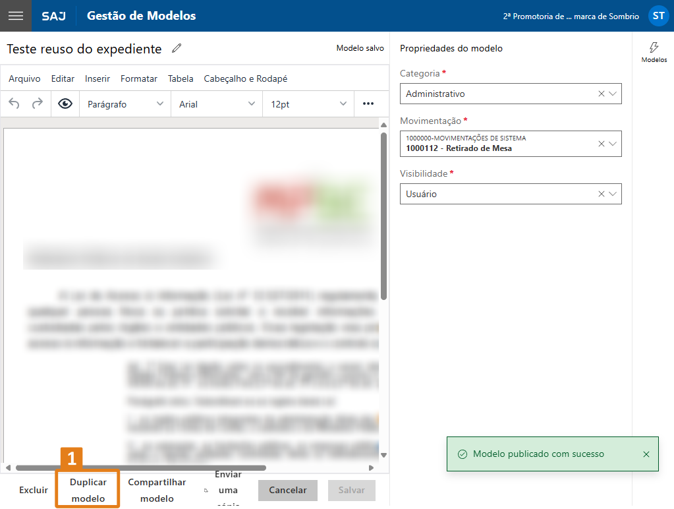
Task: Expand the Visibilidade dropdown
Action: pyautogui.click(x=613, y=194)
